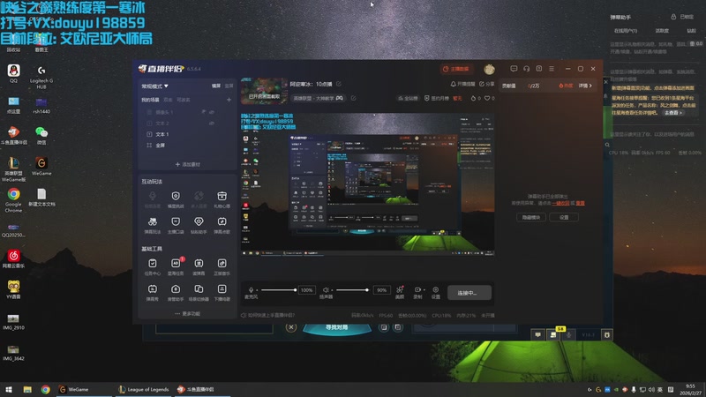
Task: Click the 英雄联盟 category tag
Action: click(318, 98)
